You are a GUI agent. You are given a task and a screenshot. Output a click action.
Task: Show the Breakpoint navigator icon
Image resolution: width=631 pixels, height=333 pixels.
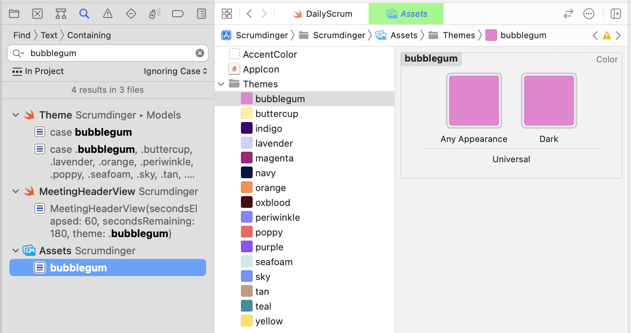178,14
